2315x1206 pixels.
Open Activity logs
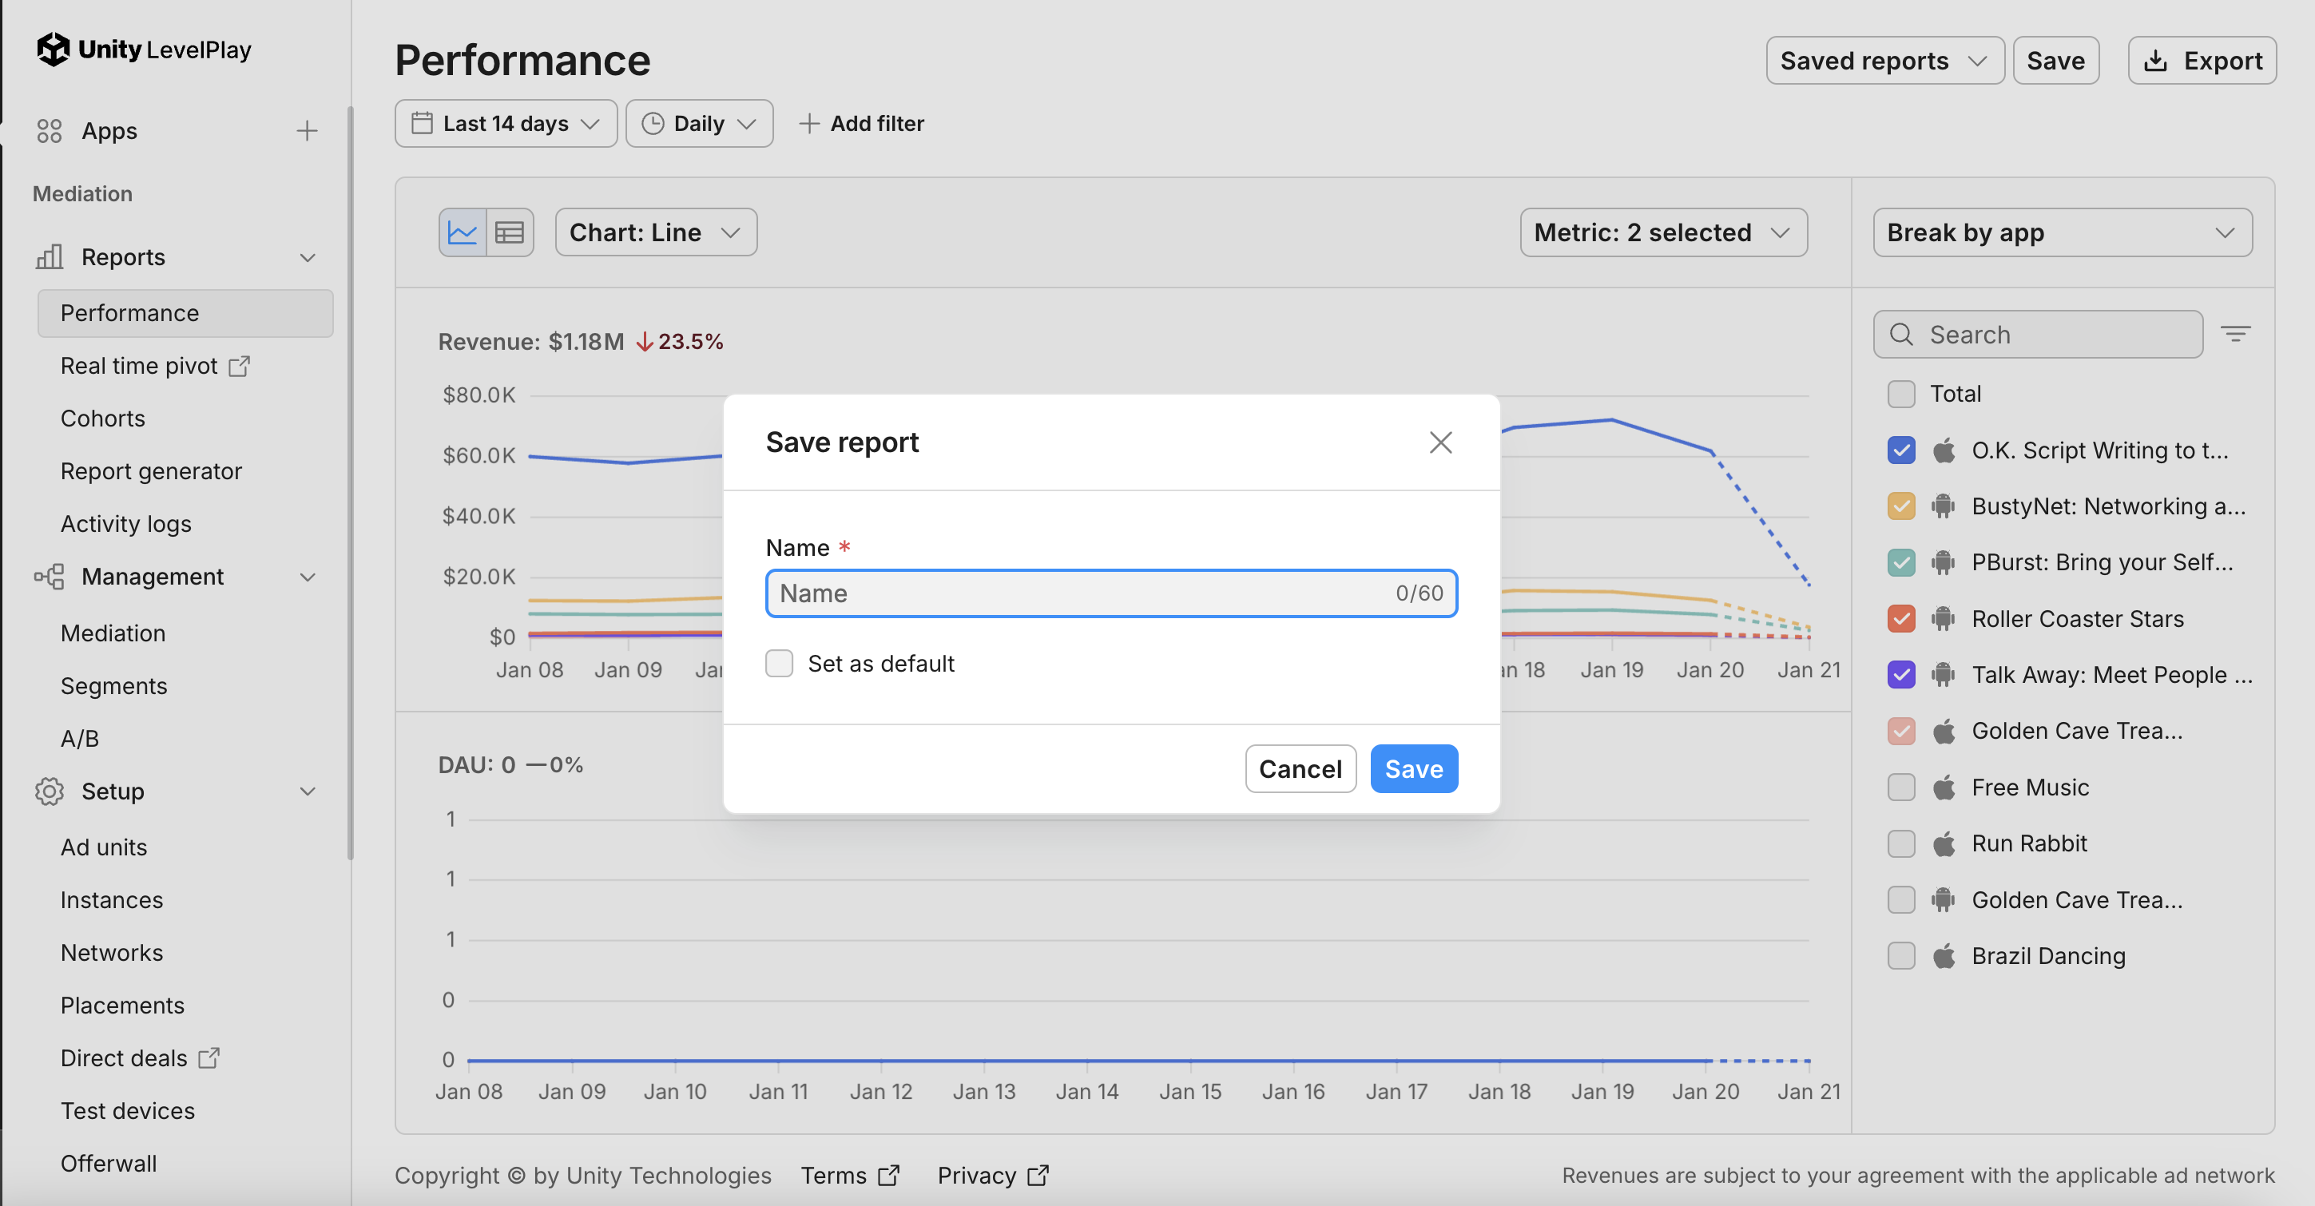tap(126, 523)
